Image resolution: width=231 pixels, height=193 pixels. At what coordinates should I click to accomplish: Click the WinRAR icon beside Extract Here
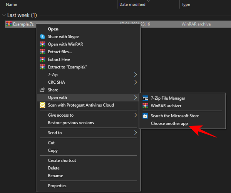42,59
